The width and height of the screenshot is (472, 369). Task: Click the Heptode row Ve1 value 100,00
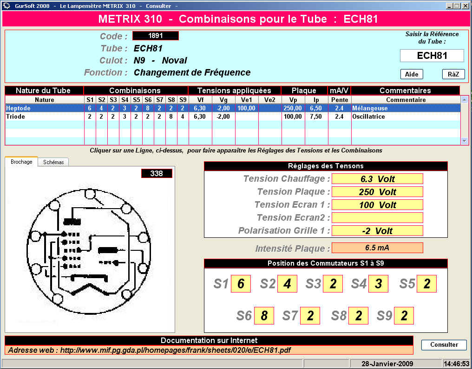(x=247, y=108)
